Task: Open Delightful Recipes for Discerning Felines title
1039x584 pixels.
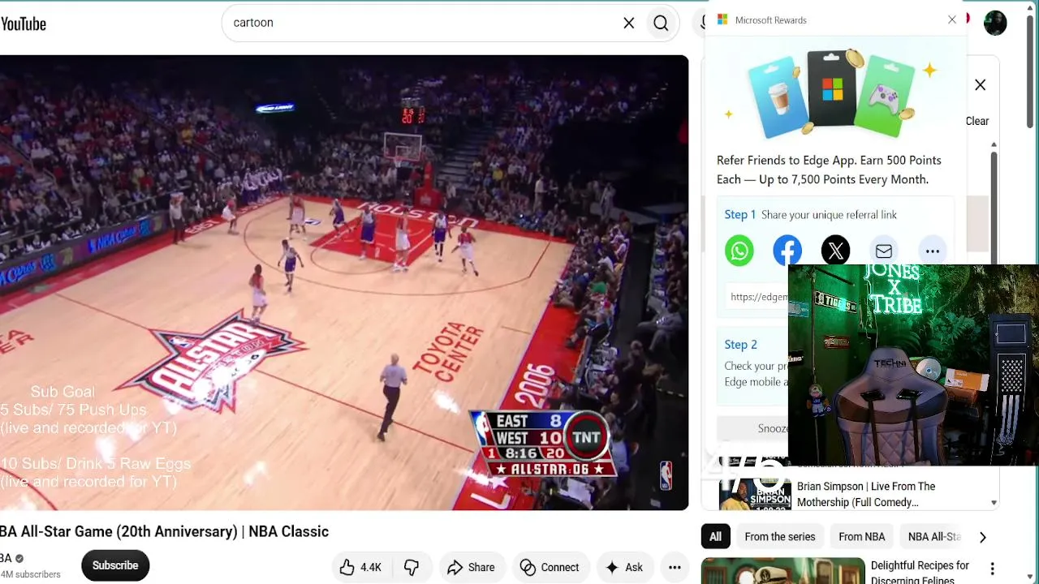Action: click(920, 573)
